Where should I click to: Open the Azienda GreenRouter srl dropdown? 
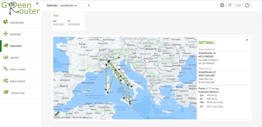pyautogui.click(x=74, y=6)
